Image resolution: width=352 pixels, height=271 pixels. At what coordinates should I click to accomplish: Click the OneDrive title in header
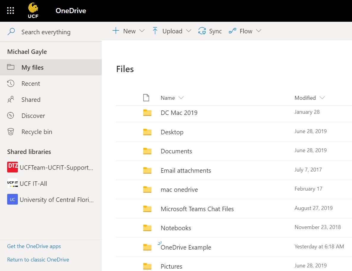tap(71, 10)
